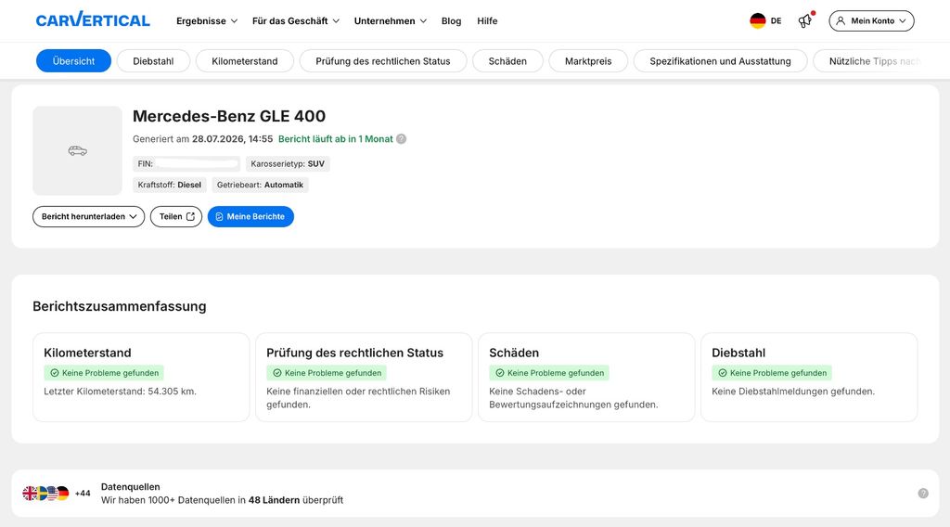Click the Karosserietyp: SUV tag
This screenshot has height=527, width=950.
pos(288,163)
